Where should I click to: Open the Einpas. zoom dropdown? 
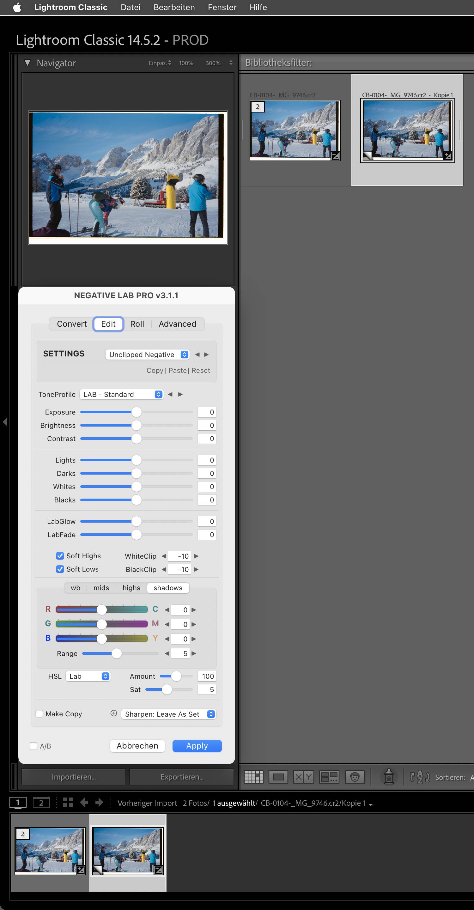click(160, 63)
